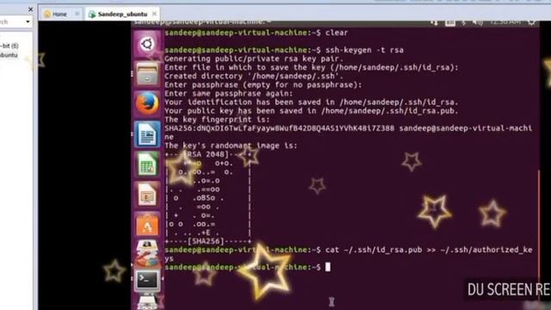Open Ubuntu Software Center orange icon

click(147, 225)
